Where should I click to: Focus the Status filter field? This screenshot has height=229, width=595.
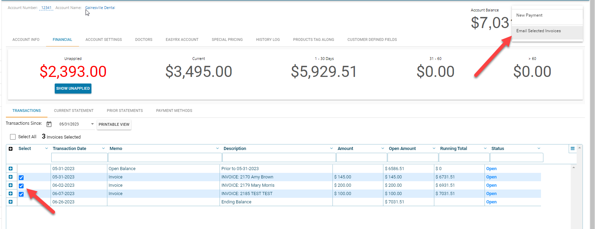516,158
